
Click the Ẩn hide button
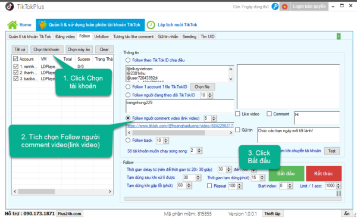(x=347, y=214)
